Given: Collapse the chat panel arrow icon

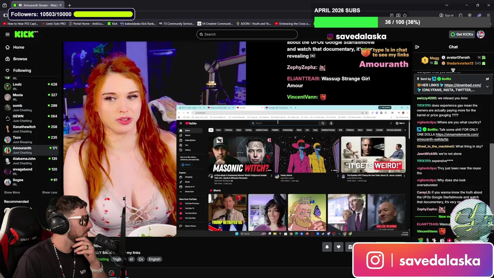Looking at the screenshot, I should pos(417,47).
